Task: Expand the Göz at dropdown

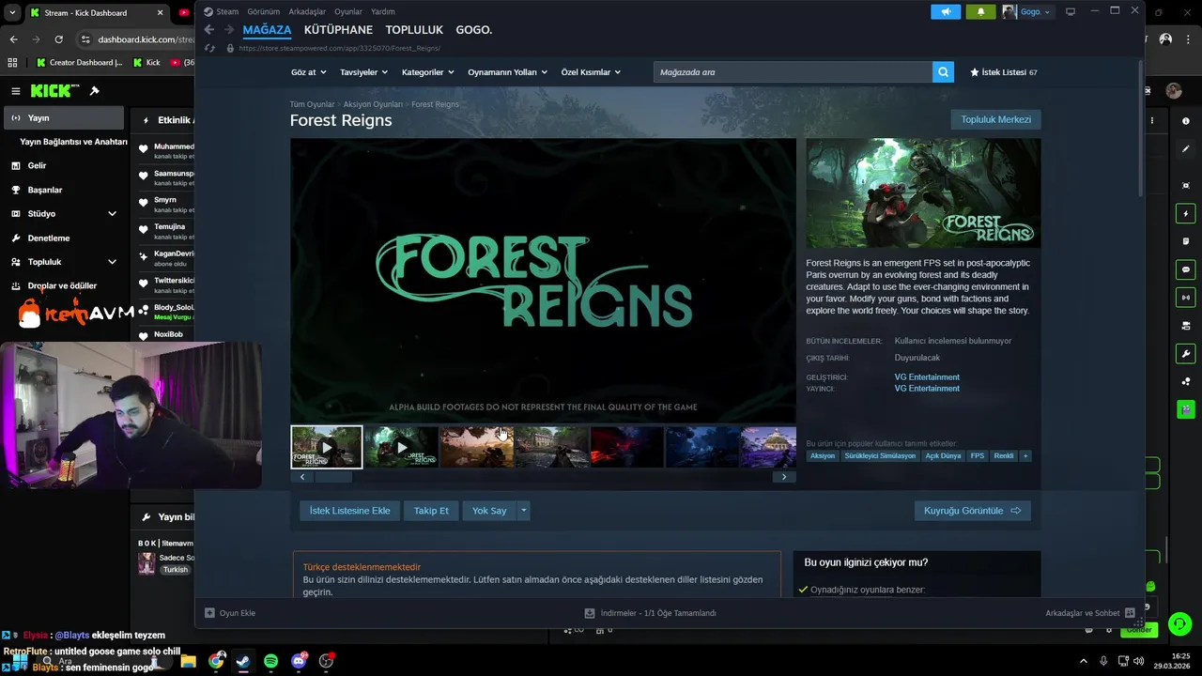Action: click(309, 72)
